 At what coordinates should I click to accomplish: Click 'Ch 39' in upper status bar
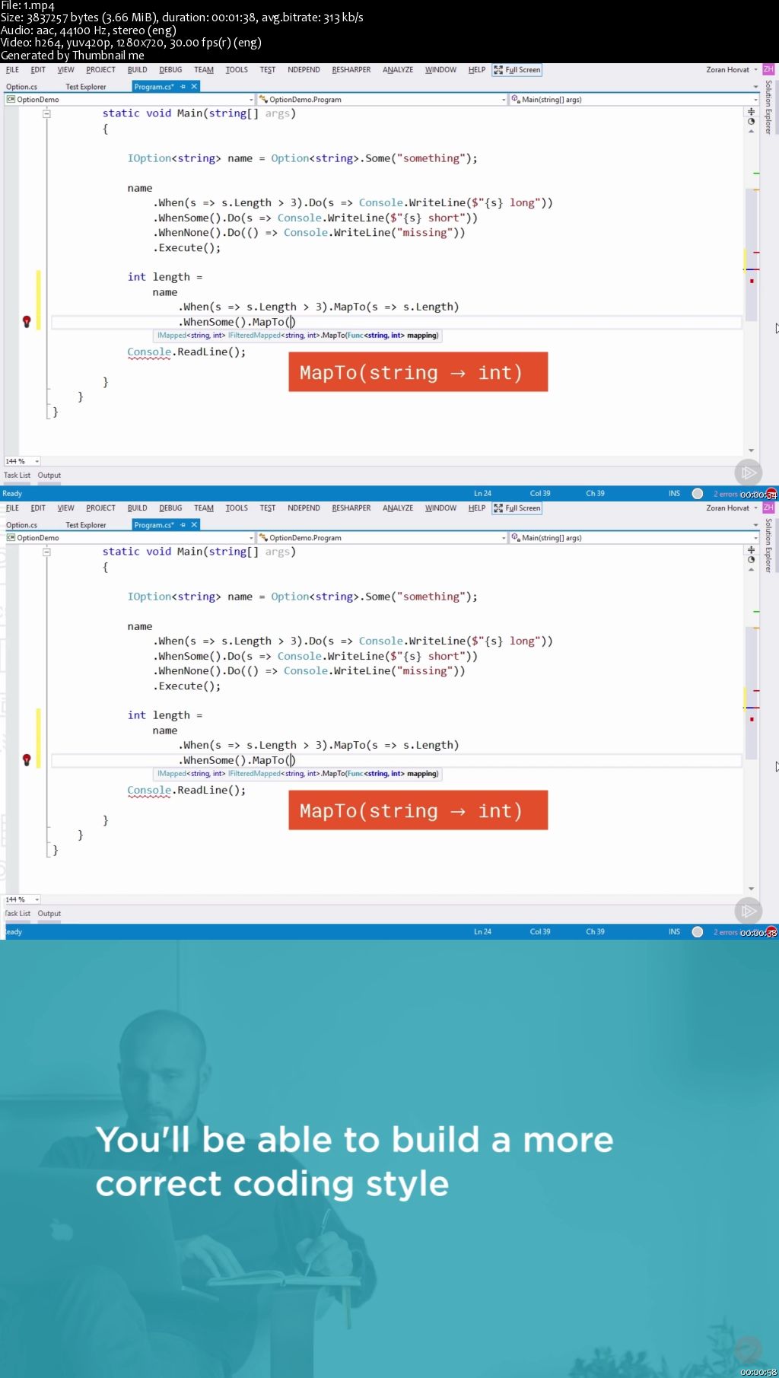coord(595,494)
